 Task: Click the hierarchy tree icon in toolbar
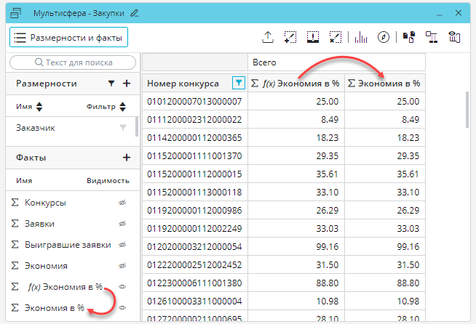[x=431, y=37]
